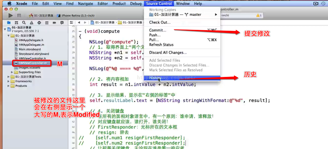The image size is (328, 149).
Task: Choose Check Out... from Source Control menu
Action: pos(182,23)
